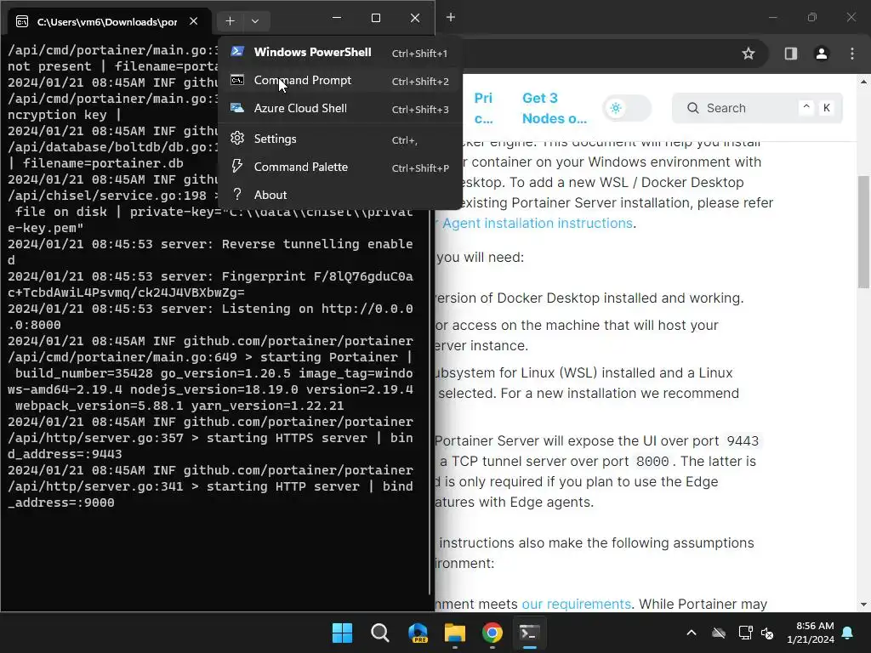Click the muted volume tray icon
The image size is (871, 653).
767,633
